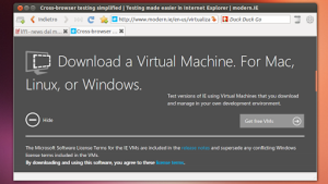This screenshot has height=184, width=328.
Task: Open the release notes link
Action: click(196, 148)
